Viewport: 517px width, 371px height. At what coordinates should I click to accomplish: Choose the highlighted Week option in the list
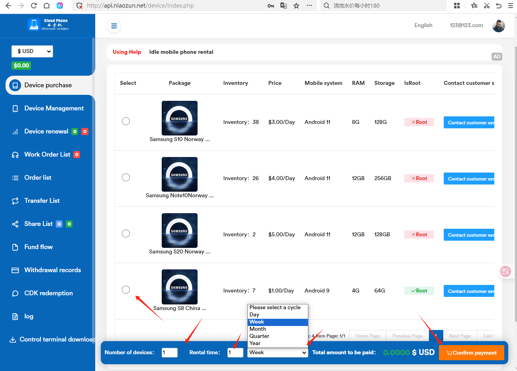pyautogui.click(x=278, y=322)
